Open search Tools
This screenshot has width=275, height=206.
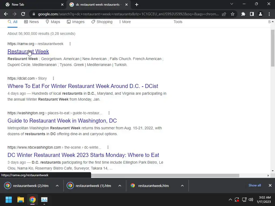tap(178, 22)
